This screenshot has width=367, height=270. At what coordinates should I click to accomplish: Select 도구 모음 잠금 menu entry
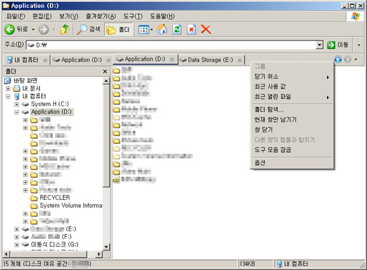(x=292, y=149)
